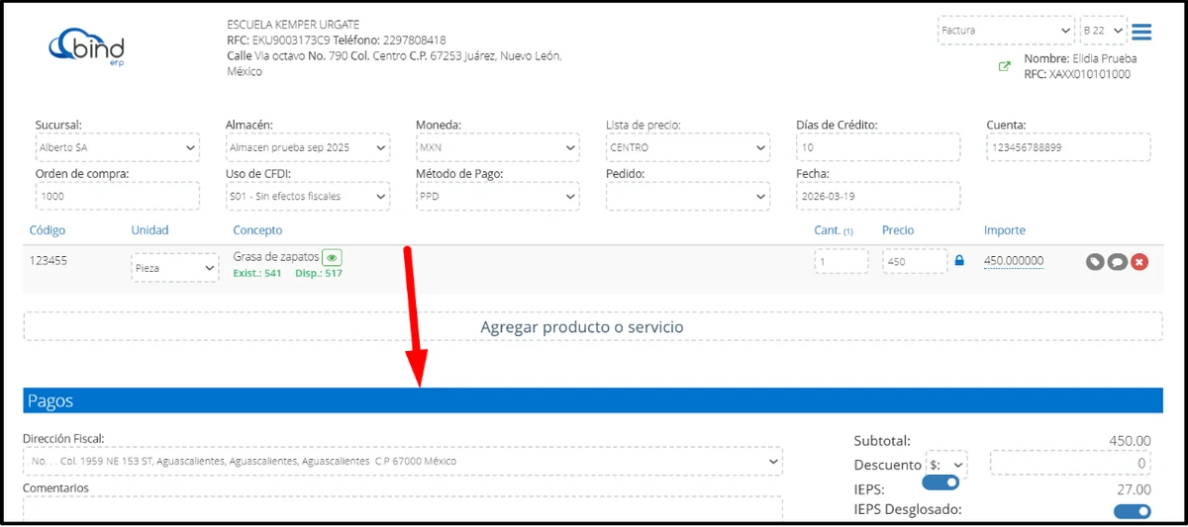The image size is (1188, 527).
Task: Click the IEPS amount 27.00
Action: point(1134,489)
